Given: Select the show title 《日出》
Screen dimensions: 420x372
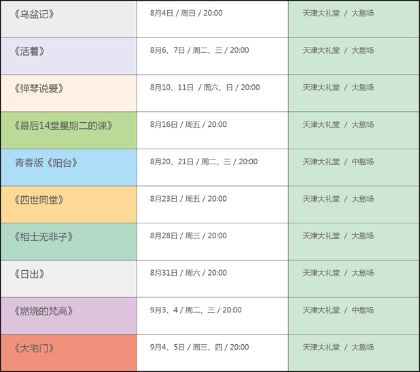Looking at the screenshot, I should [x=29, y=274].
